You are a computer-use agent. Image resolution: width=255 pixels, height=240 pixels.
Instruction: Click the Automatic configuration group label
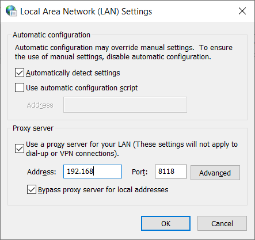click(51, 35)
